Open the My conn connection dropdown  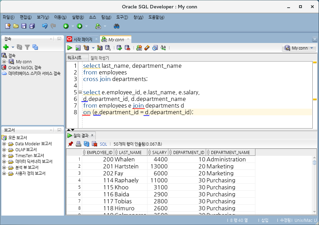click(299, 48)
